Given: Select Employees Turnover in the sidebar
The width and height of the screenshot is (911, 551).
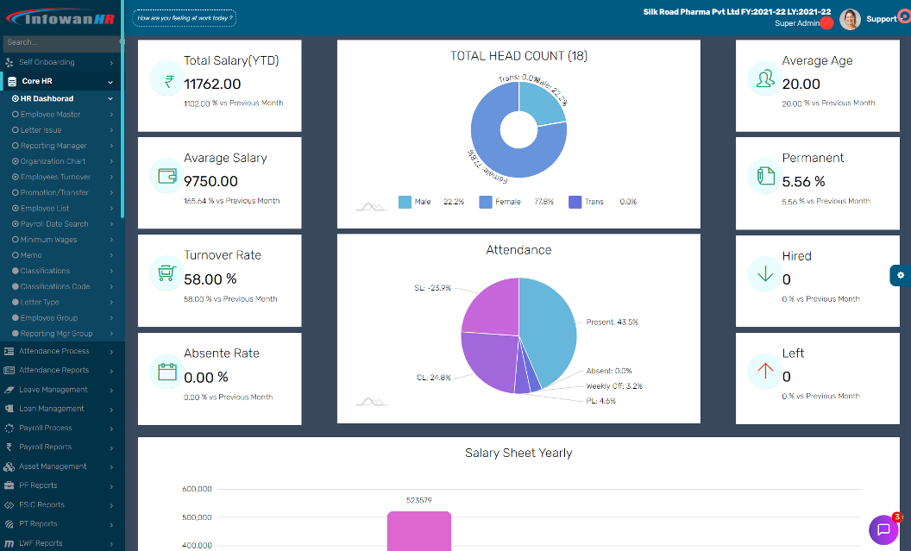Looking at the screenshot, I should tap(54, 177).
